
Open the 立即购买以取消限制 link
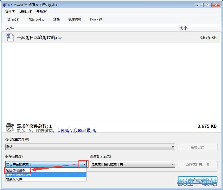click(77, 131)
